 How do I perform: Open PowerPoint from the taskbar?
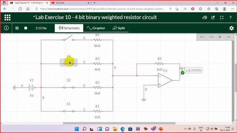point(161,129)
